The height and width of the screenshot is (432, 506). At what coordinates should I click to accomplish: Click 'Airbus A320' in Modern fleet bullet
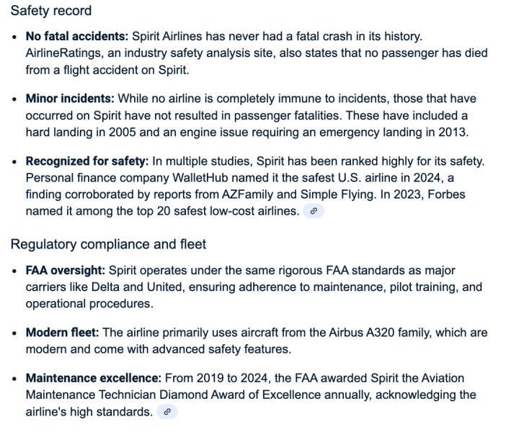click(361, 333)
